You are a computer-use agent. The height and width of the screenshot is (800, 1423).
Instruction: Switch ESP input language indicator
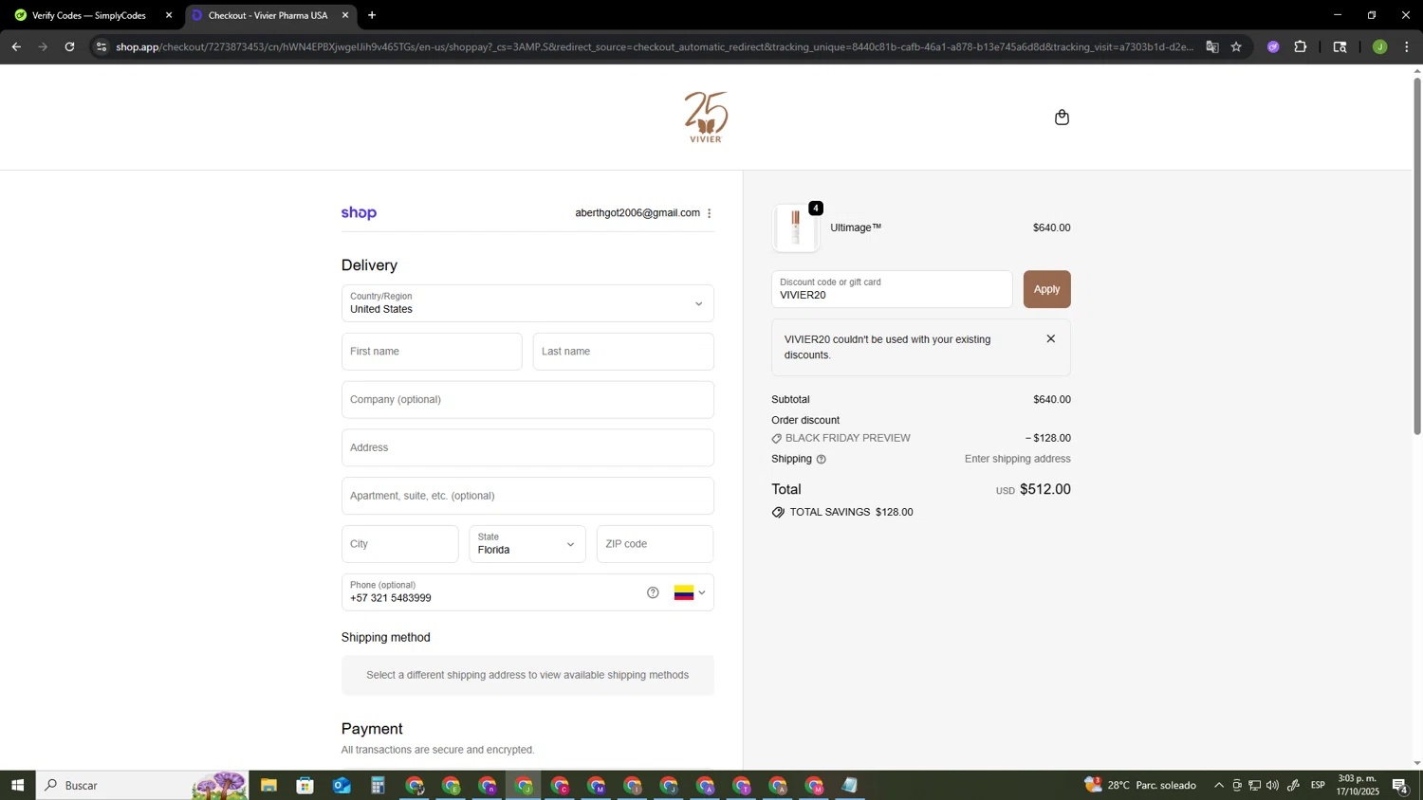point(1318,785)
